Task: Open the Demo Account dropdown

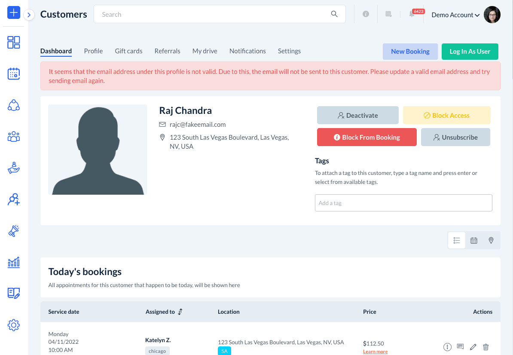Action: tap(455, 15)
